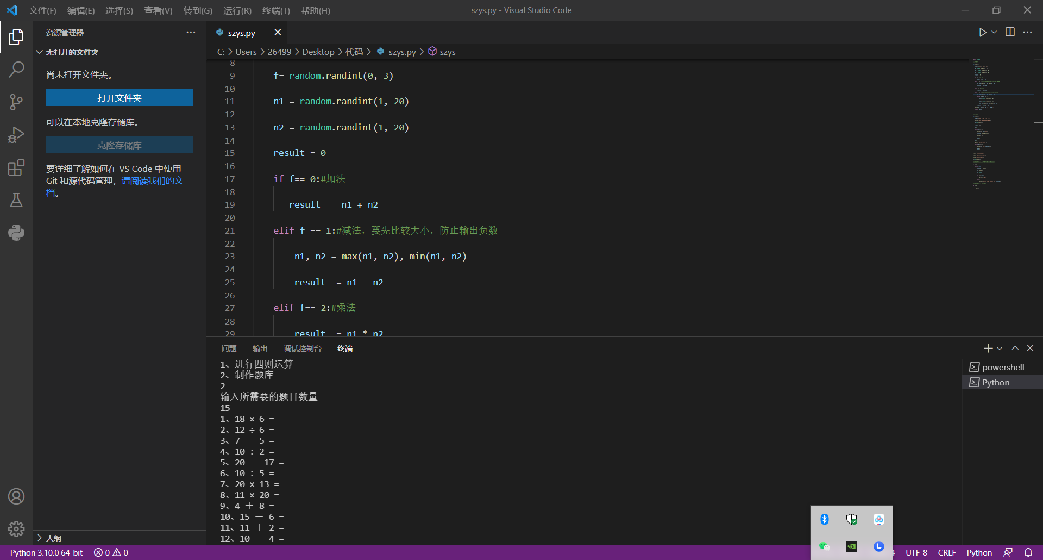The width and height of the screenshot is (1043, 560).
Task: Click the 打开文件夹 button
Action: pyautogui.click(x=120, y=98)
